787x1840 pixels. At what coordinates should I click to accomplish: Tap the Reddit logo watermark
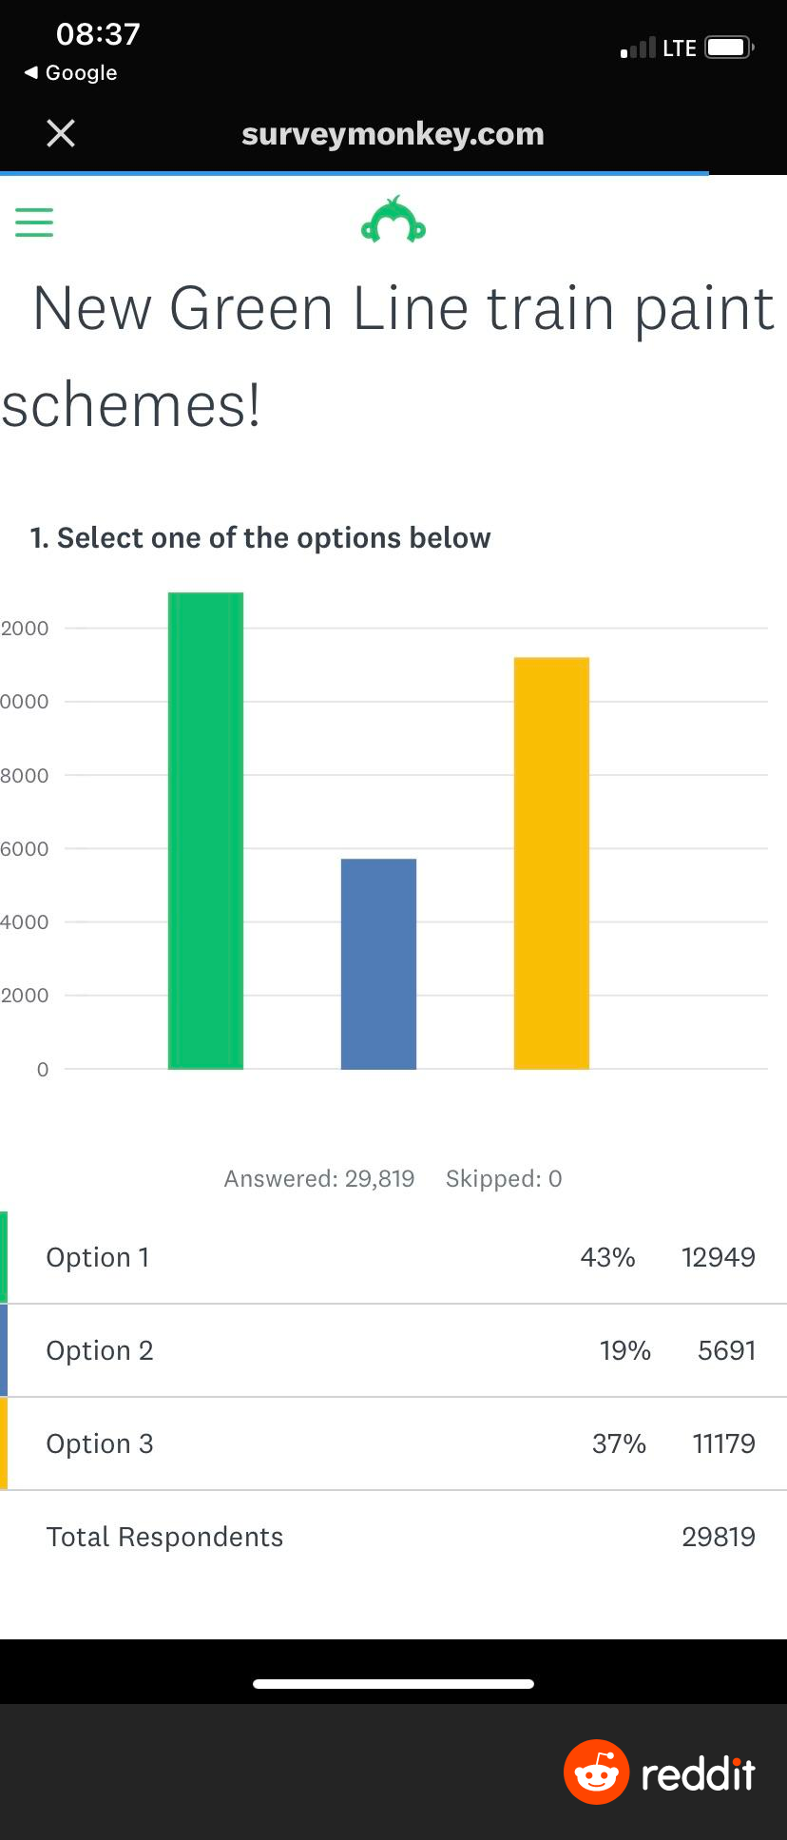660,1772
